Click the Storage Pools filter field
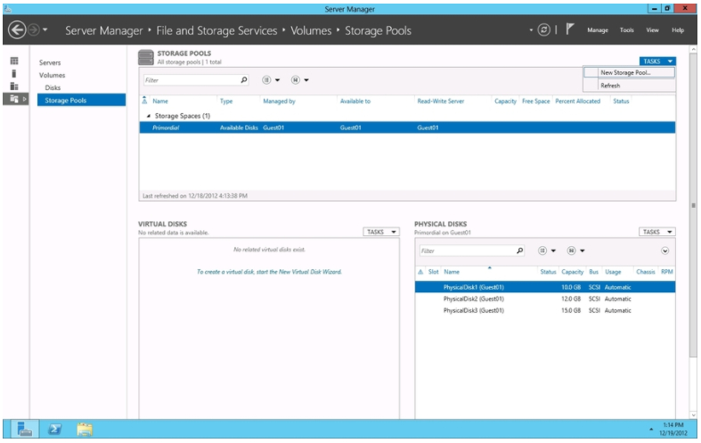Image resolution: width=701 pixels, height=443 pixels. pyautogui.click(x=192, y=80)
